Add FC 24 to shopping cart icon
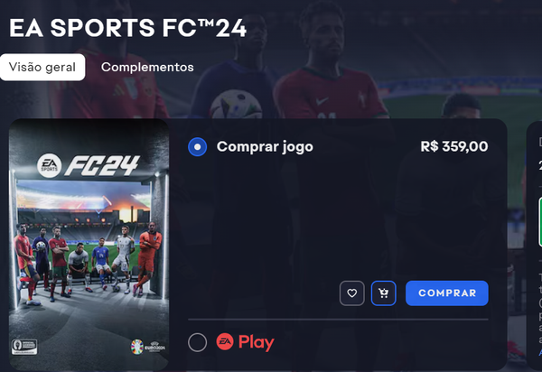The height and width of the screenshot is (372, 542). [383, 293]
